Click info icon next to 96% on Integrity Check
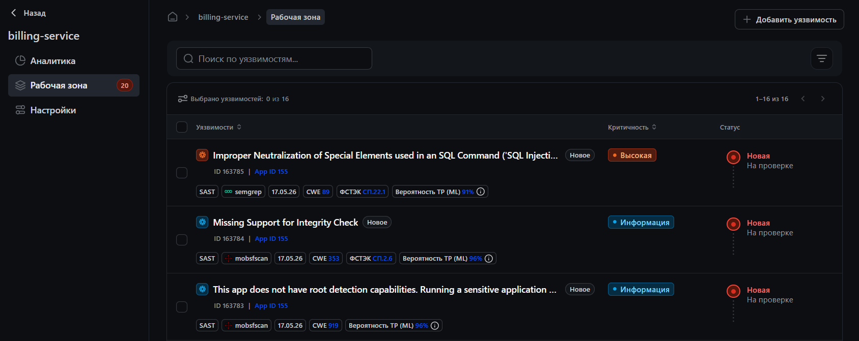Viewport: 859px width, 341px height. [489, 259]
